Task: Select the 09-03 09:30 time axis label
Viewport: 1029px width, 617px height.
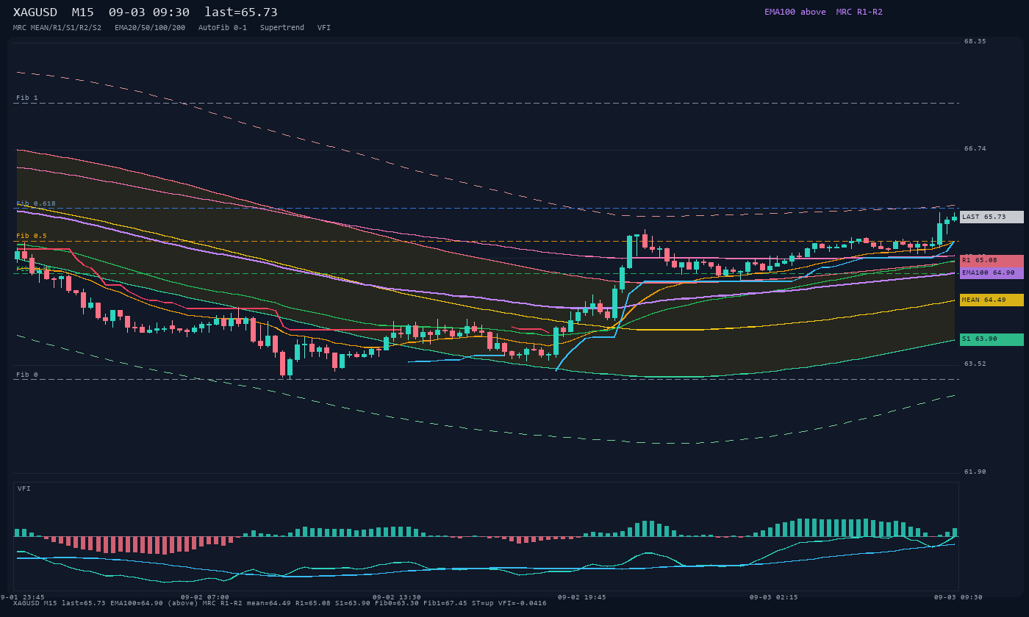Action: [x=958, y=597]
